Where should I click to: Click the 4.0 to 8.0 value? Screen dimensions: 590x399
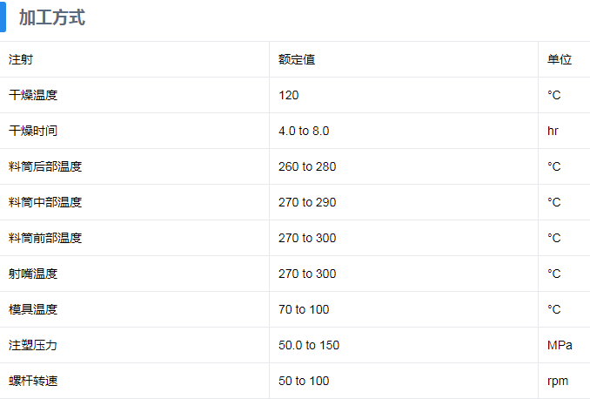click(304, 131)
